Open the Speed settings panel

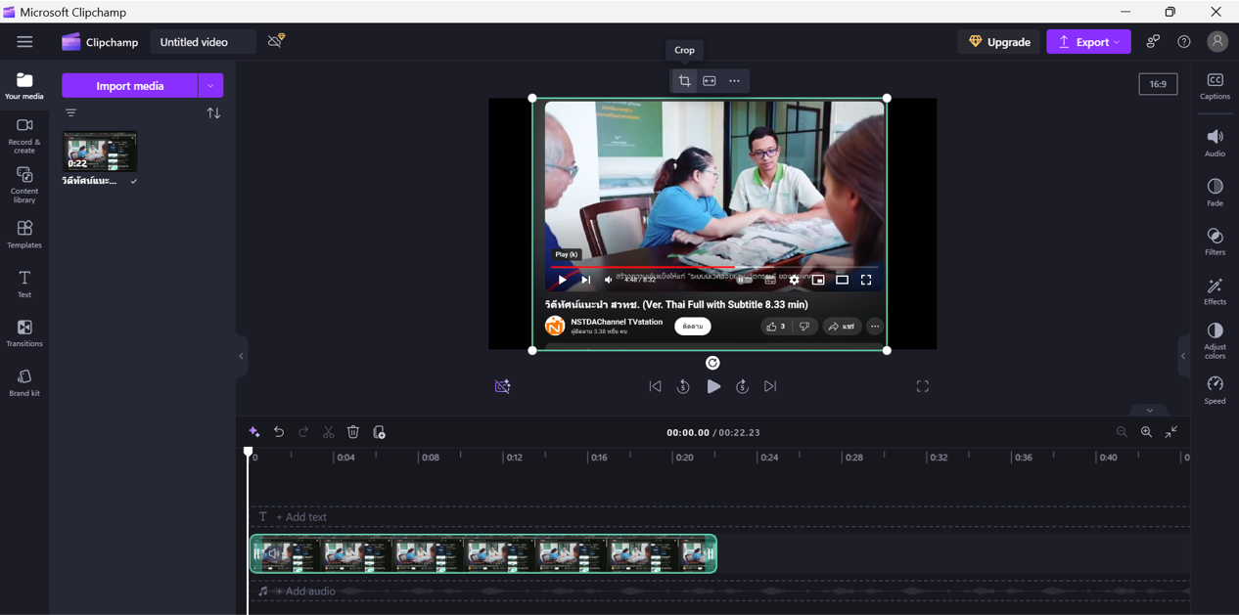1214,388
